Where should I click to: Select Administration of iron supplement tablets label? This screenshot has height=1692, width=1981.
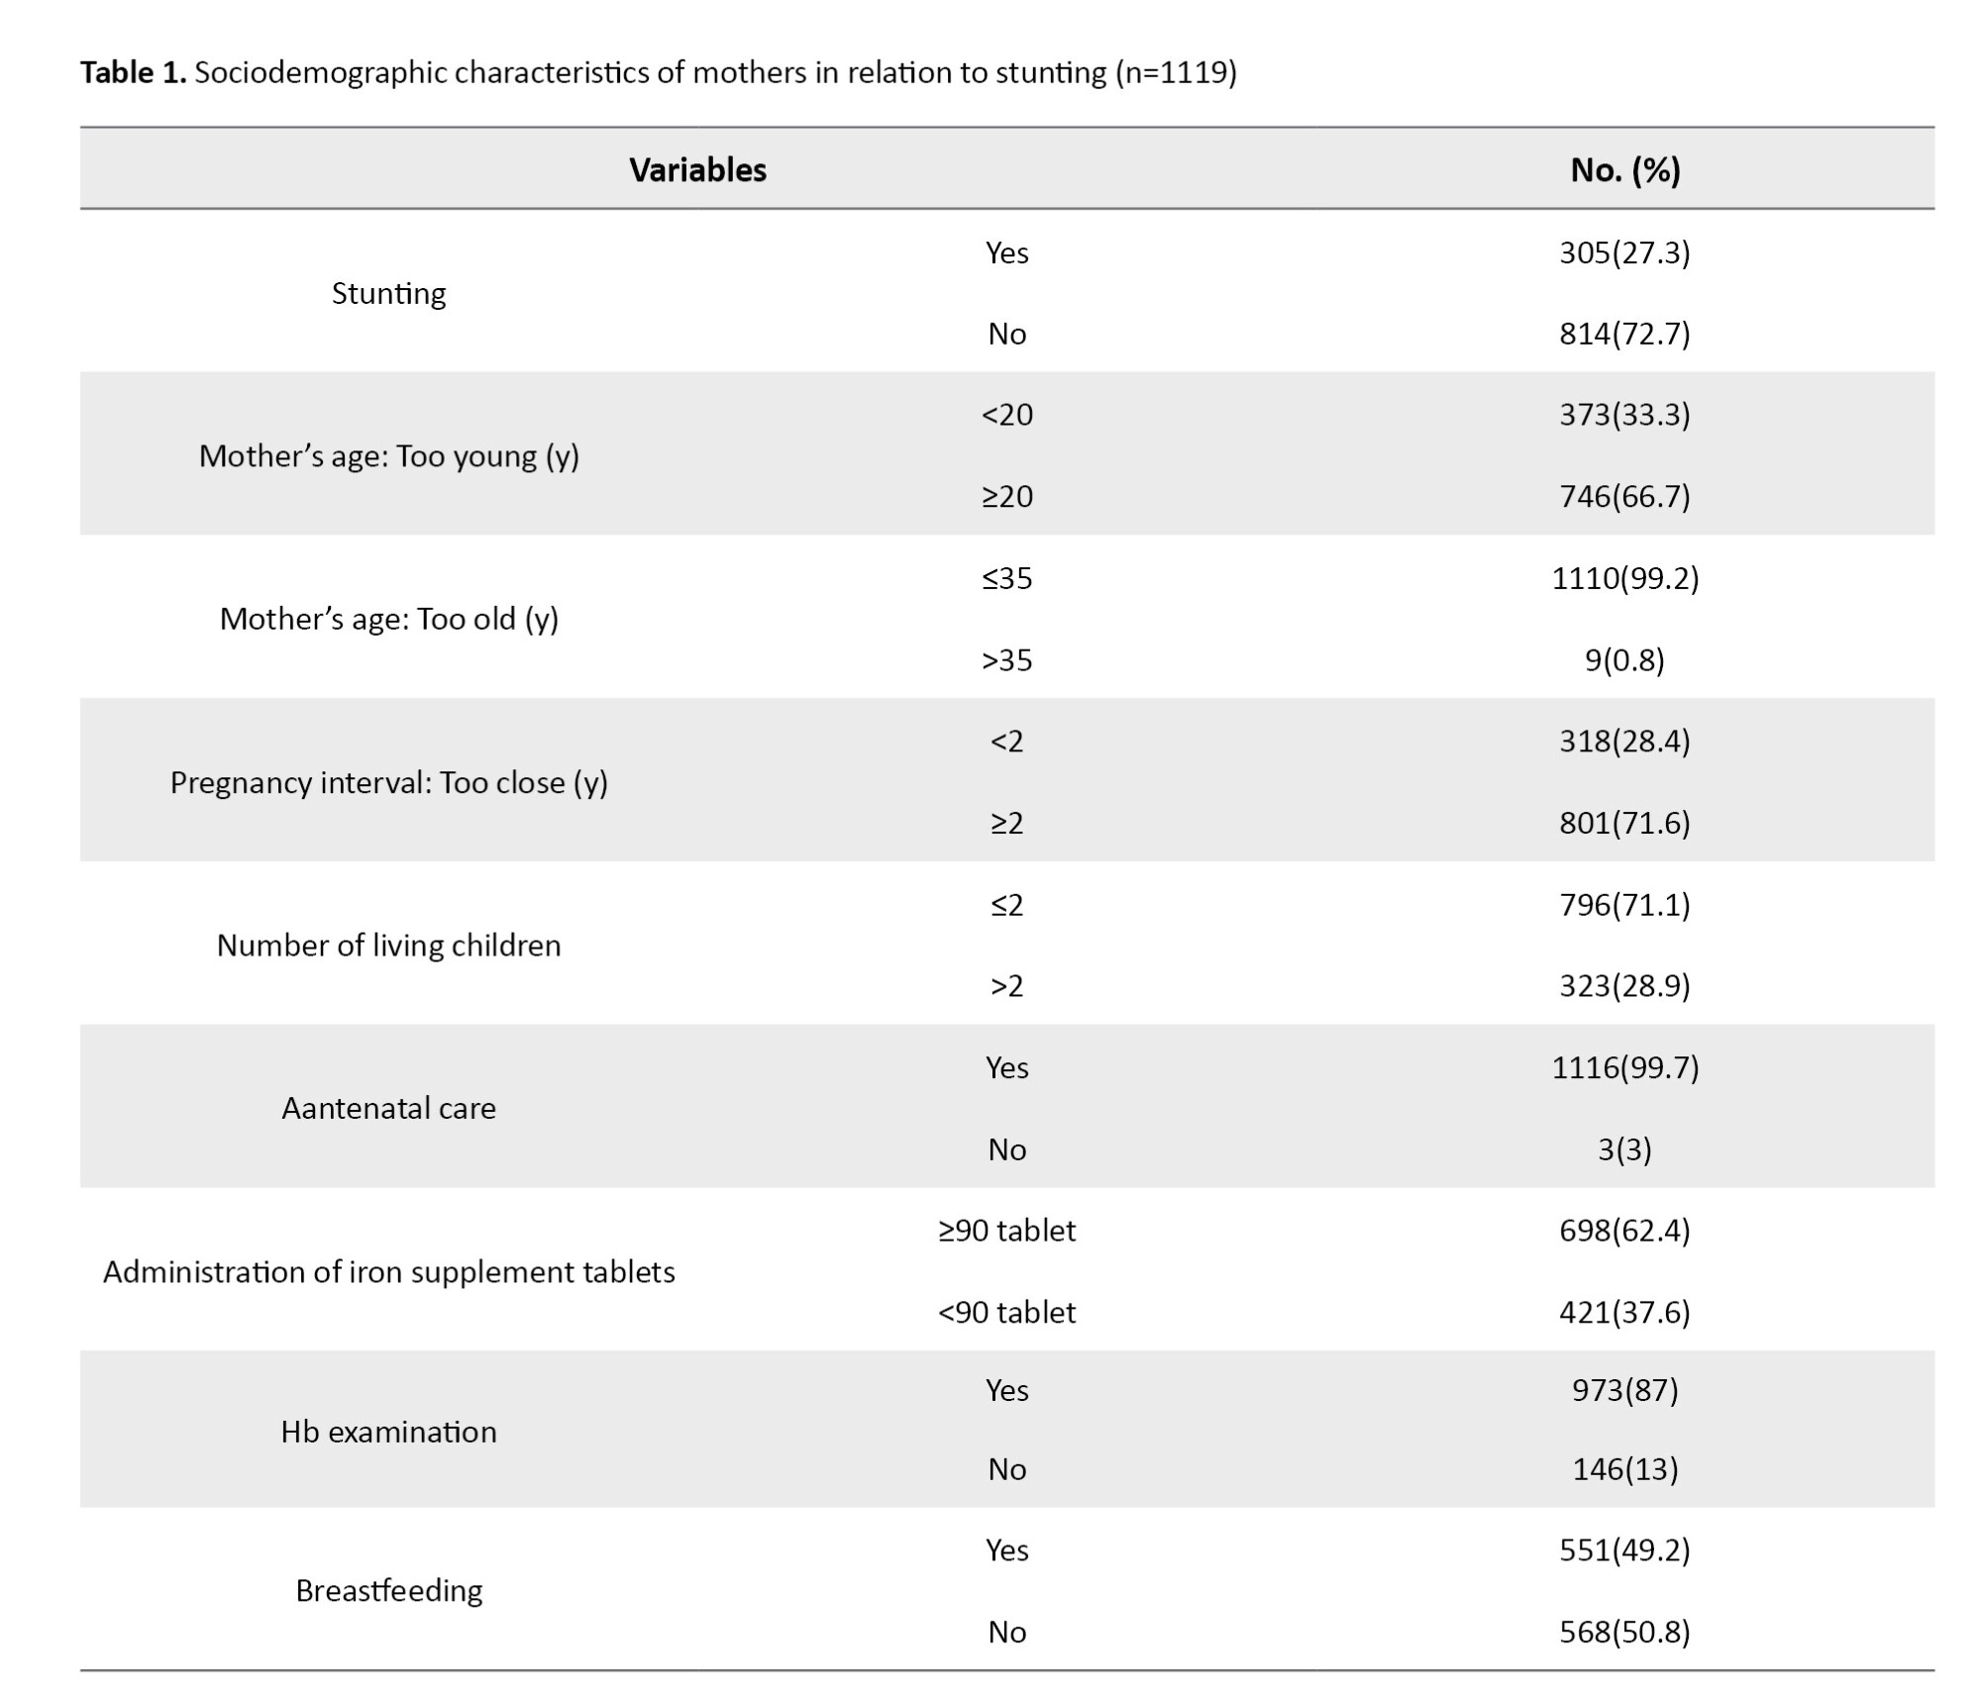(x=388, y=1271)
